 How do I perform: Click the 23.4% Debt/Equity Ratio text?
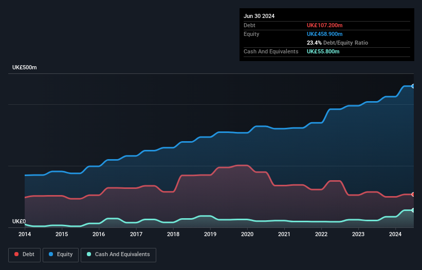click(338, 43)
